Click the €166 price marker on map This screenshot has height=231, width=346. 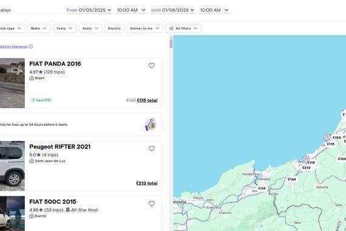pyautogui.click(x=342, y=159)
